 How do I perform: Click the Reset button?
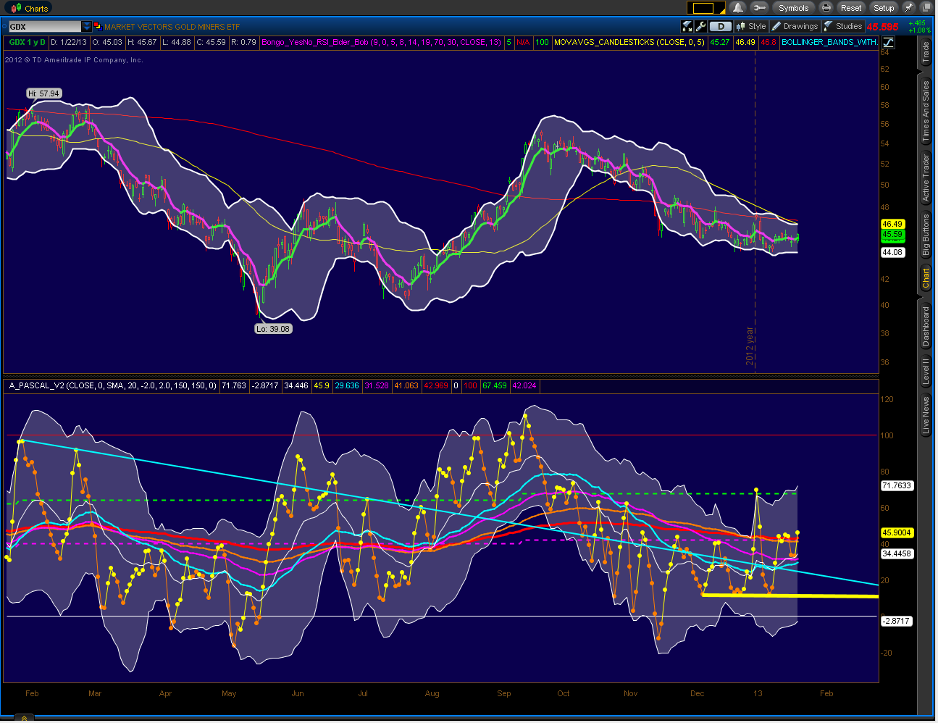coord(851,8)
